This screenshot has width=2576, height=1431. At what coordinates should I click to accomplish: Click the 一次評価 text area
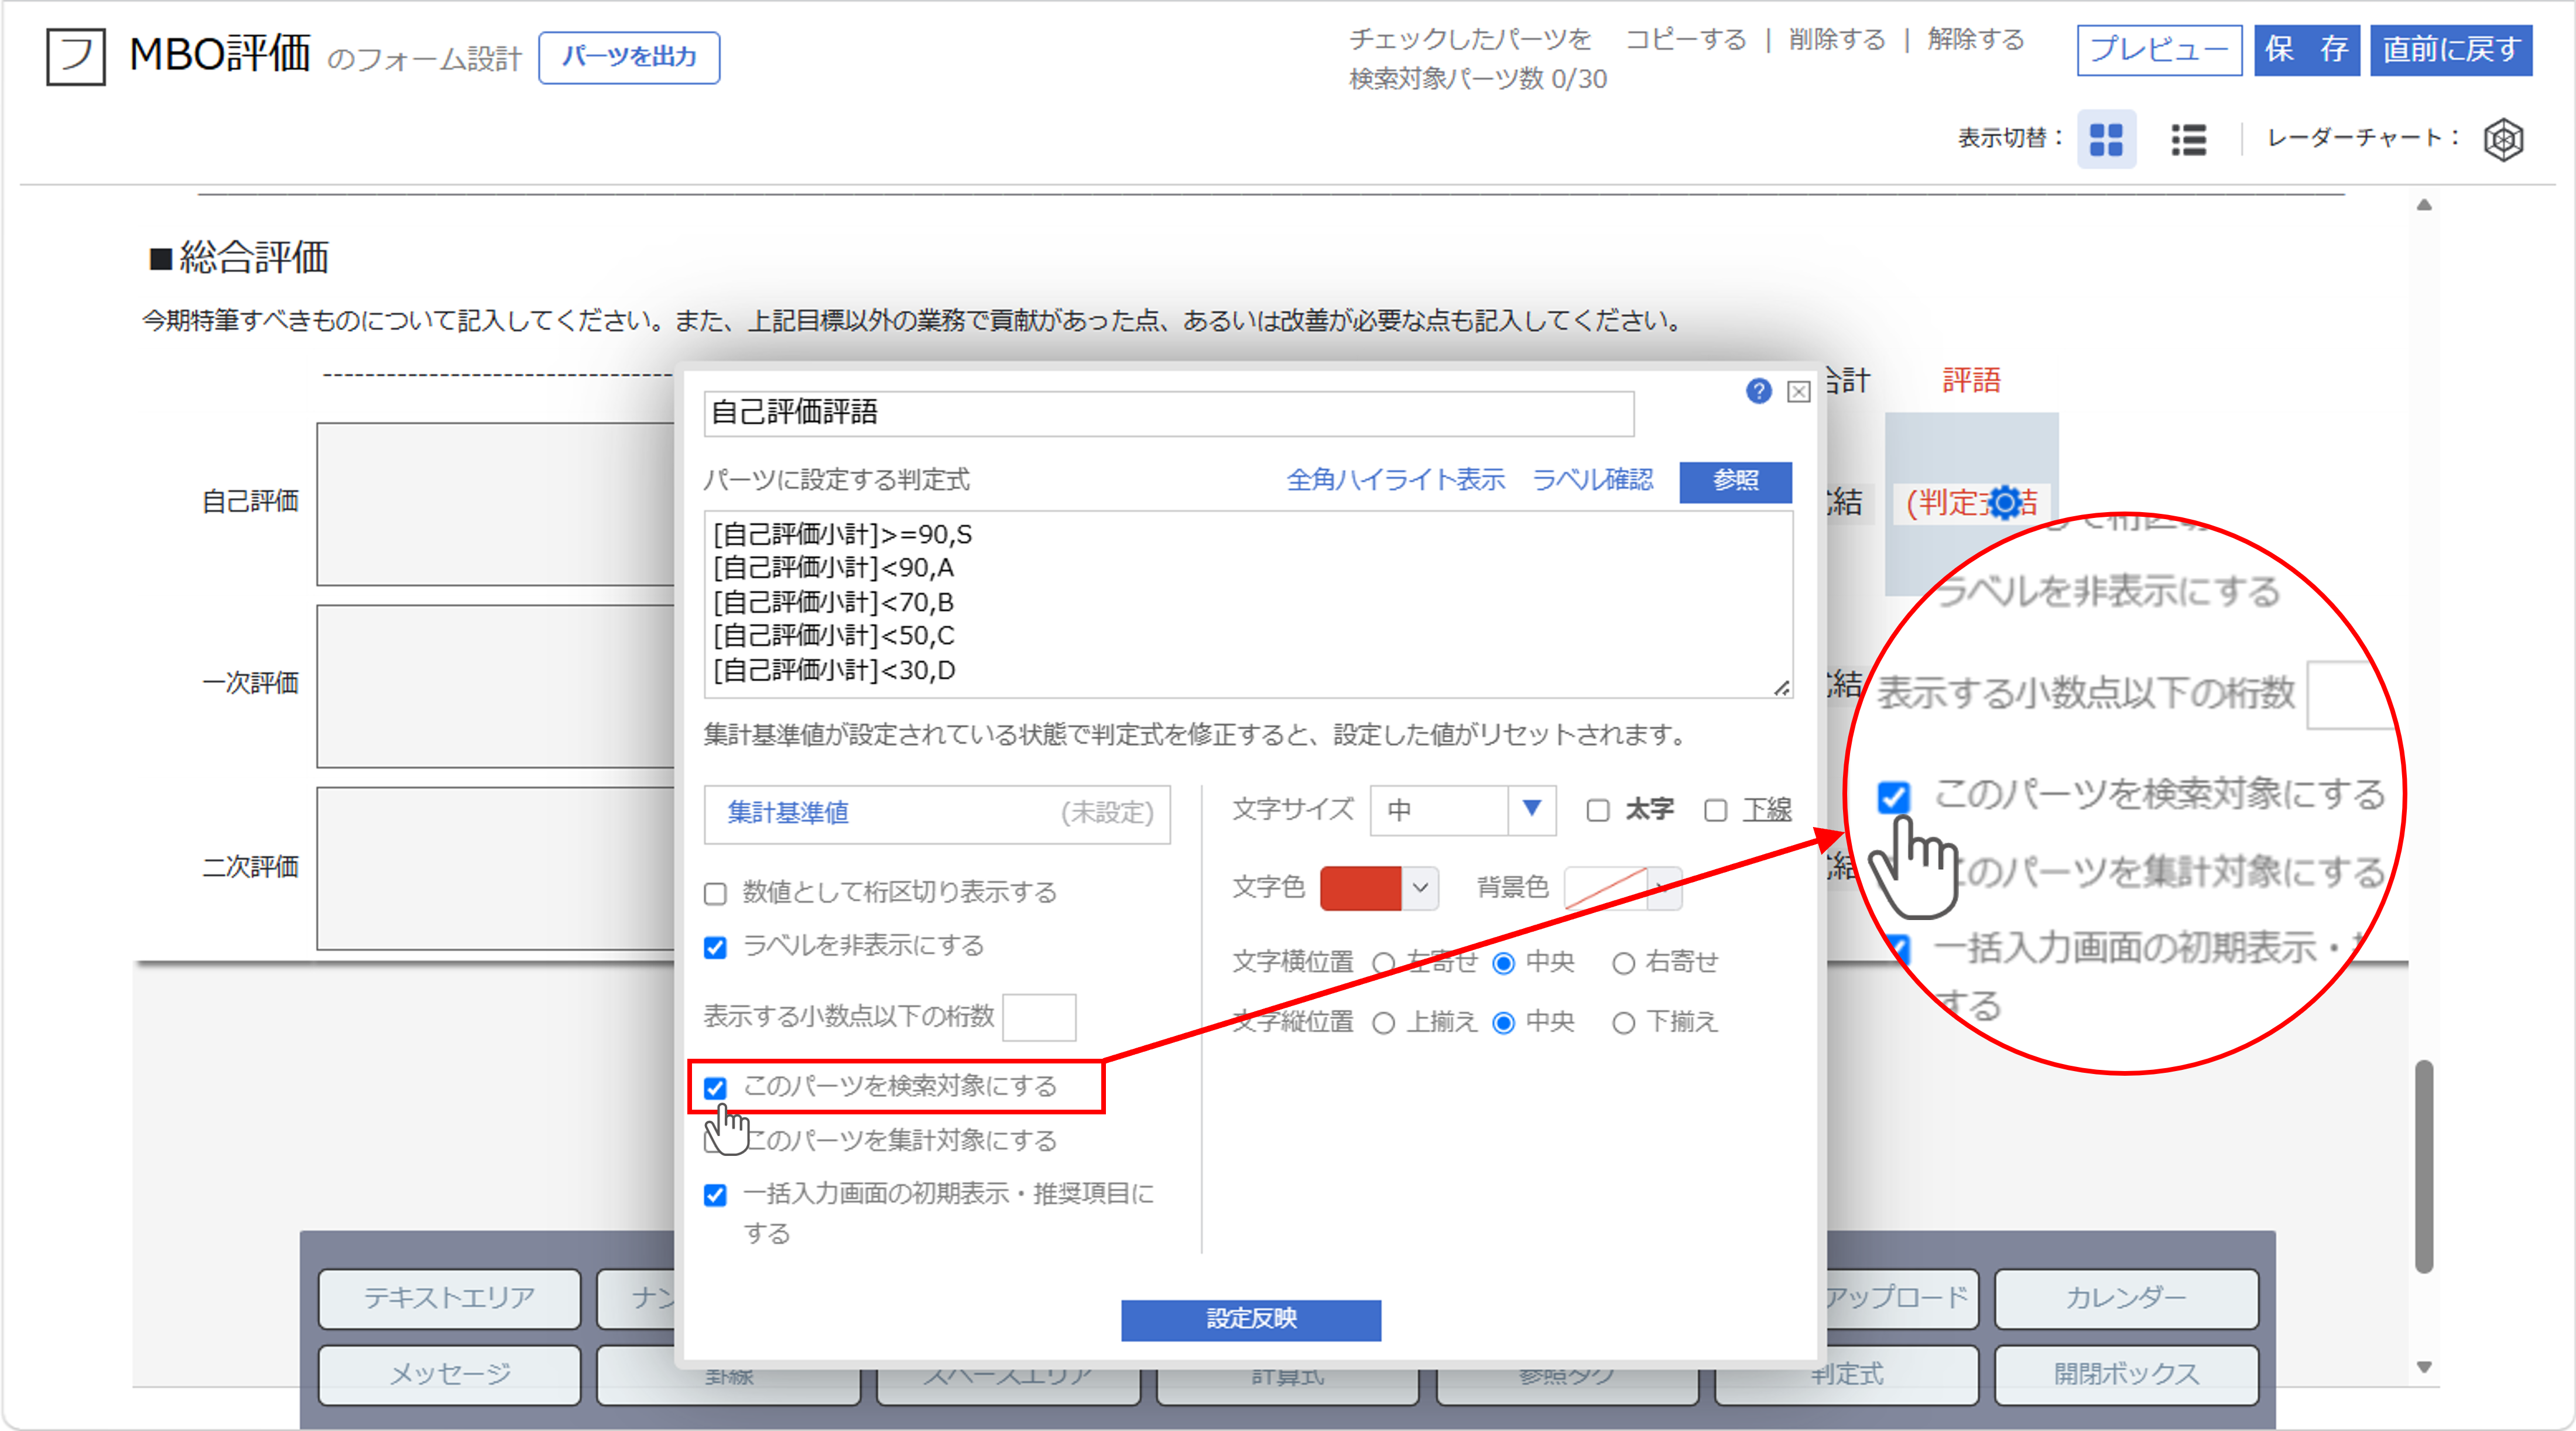496,686
